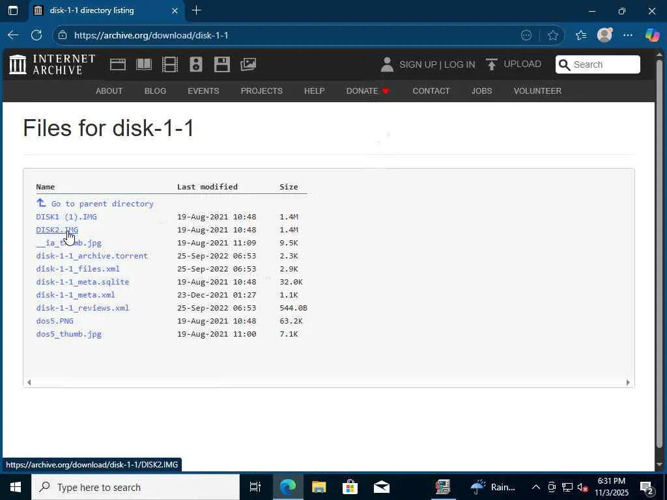Show hidden tray icons chevron

536,487
